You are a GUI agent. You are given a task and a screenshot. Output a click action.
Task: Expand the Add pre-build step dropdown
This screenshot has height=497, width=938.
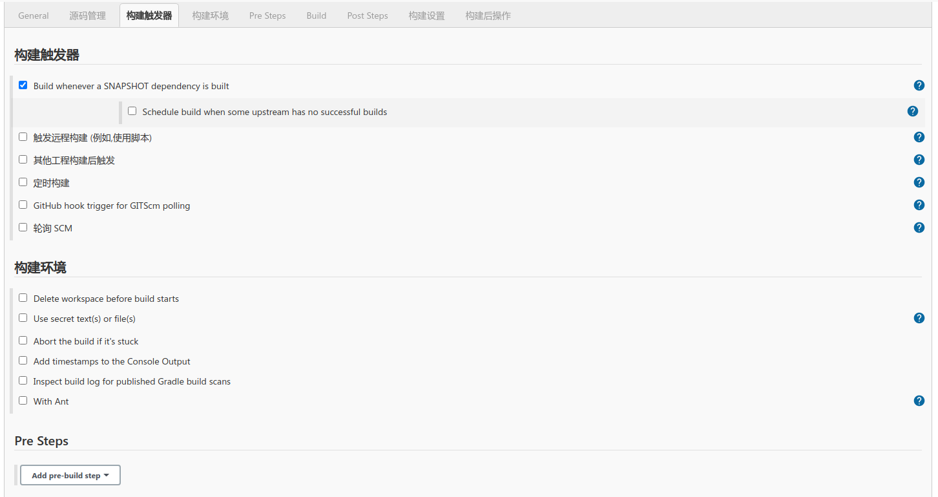pyautogui.click(x=70, y=475)
